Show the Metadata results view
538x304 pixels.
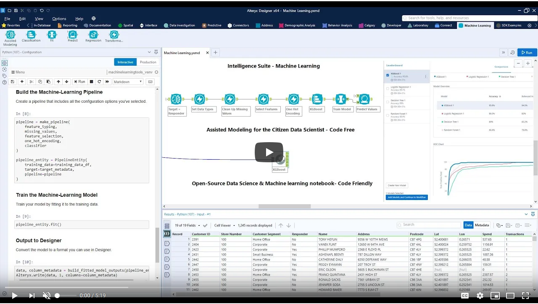[482, 225]
